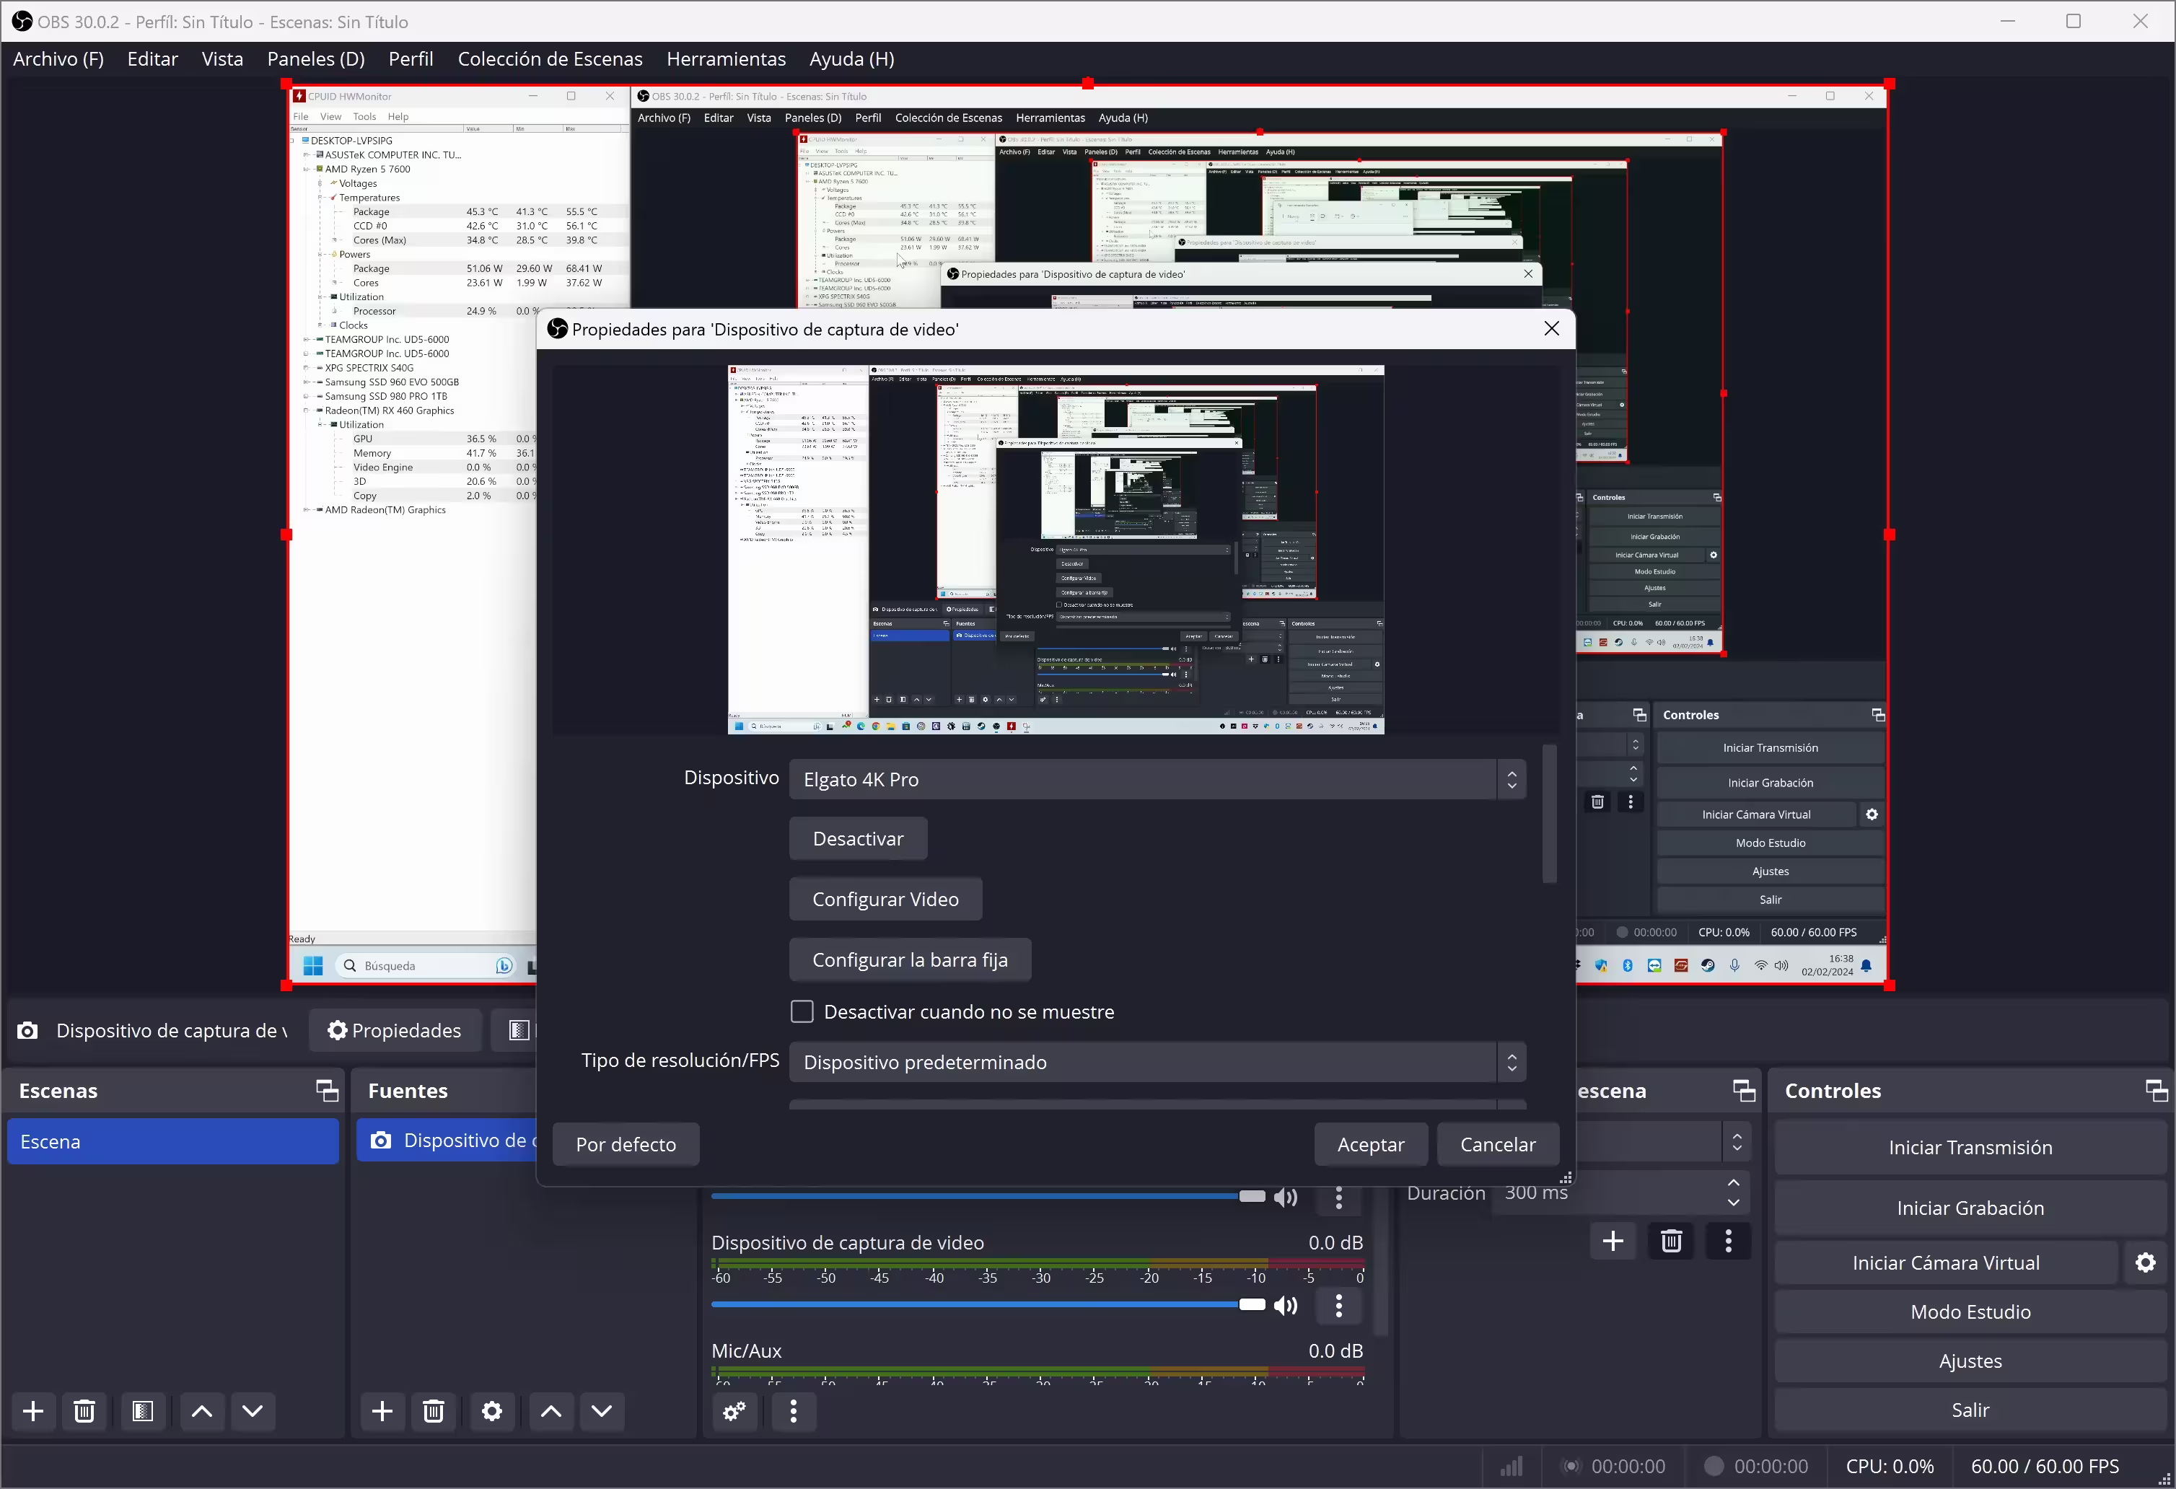Click Iniciar Cámara Virtual button
This screenshot has width=2176, height=1489.
[1947, 1262]
